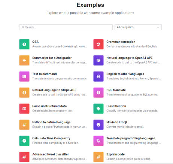This screenshot has width=173, height=164.
Task: Click the Parse unstructured data table icon
Action: pos(24,109)
